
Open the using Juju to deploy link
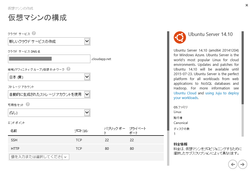click(x=222, y=93)
